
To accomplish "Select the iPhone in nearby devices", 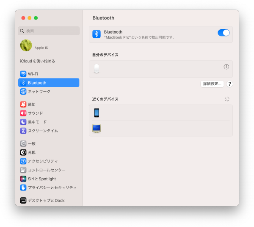I will [161, 113].
